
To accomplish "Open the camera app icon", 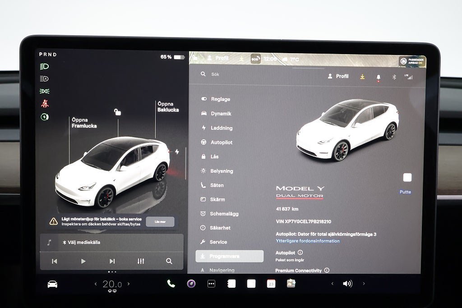I will [x=191, y=284].
